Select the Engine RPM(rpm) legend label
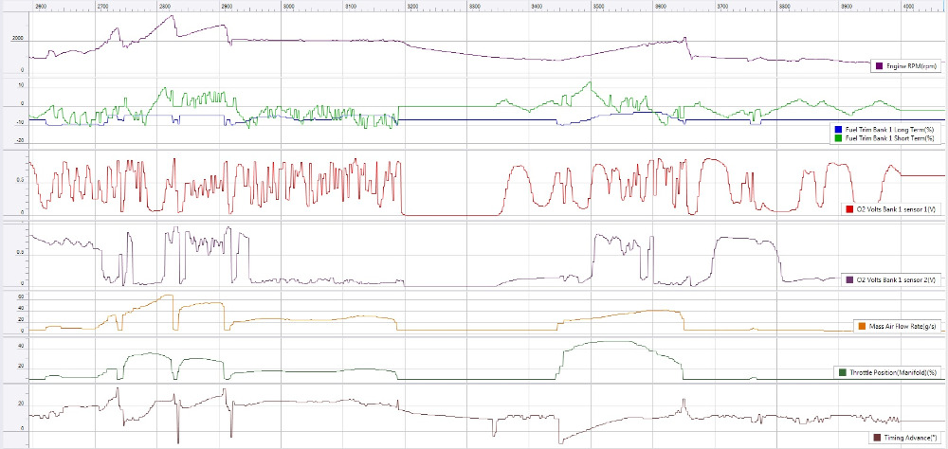The height and width of the screenshot is (449, 948). (912, 66)
